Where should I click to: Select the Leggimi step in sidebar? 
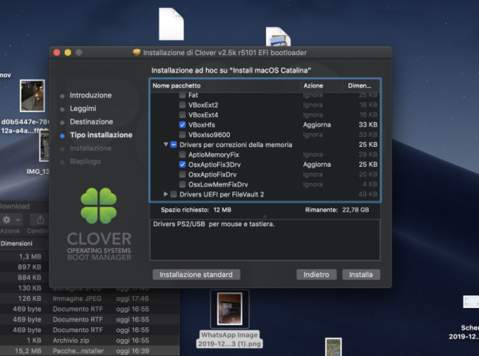83,109
